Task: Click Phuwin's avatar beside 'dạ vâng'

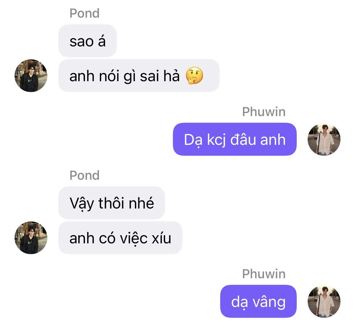Action: coord(324,302)
